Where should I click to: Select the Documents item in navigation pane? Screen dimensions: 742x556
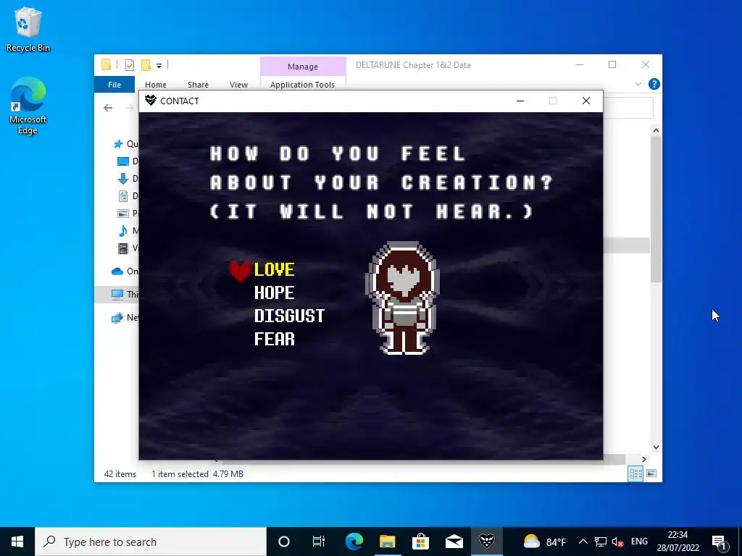pyautogui.click(x=123, y=195)
